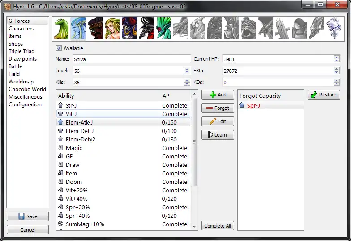The height and width of the screenshot is (241, 351).
Task: Select the greyed Cactuar portrait
Action: [x=283, y=29]
